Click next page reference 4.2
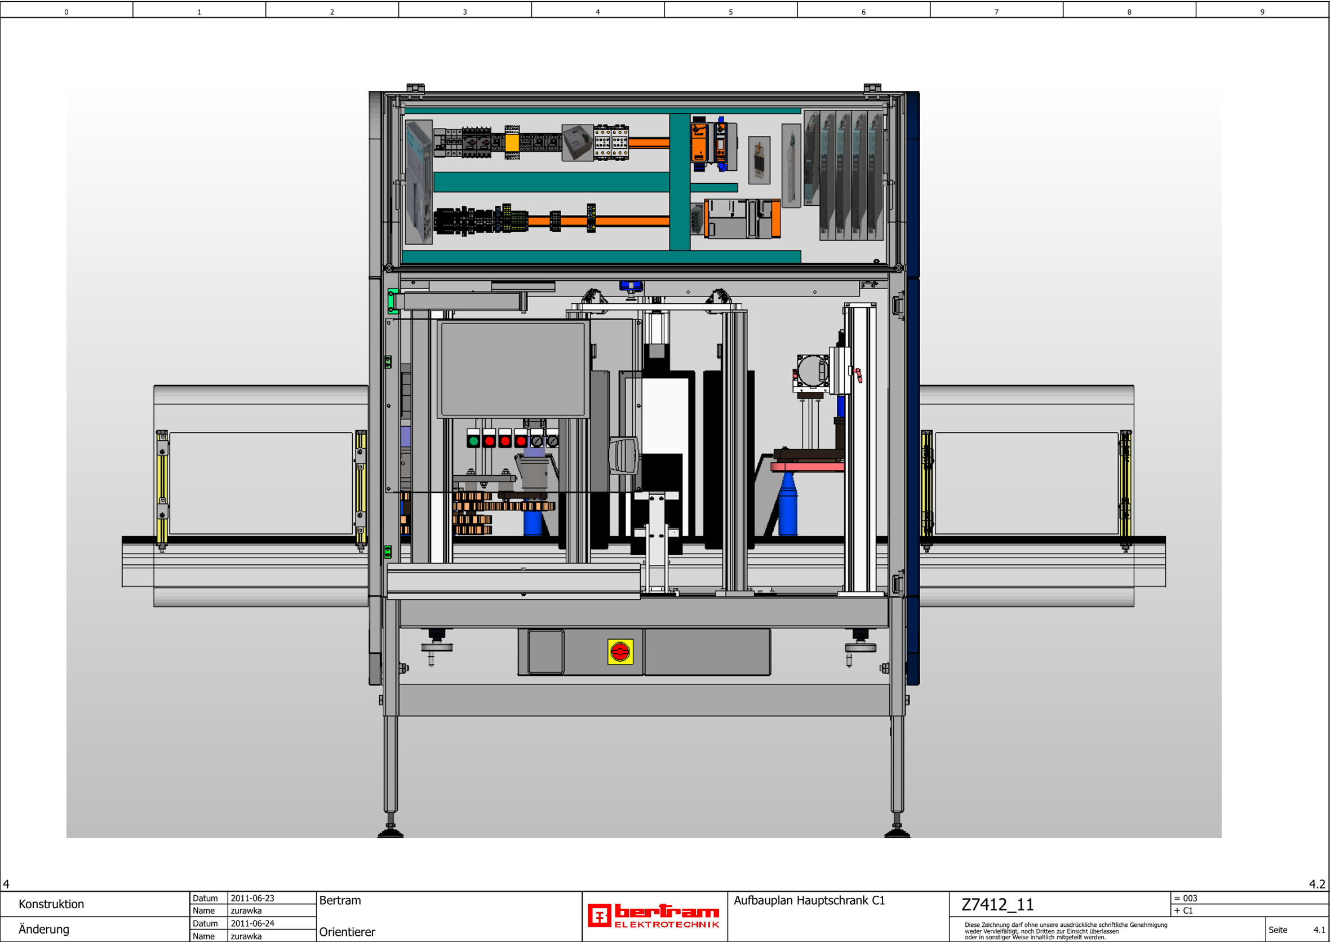This screenshot has width=1331, height=942. (x=1316, y=884)
